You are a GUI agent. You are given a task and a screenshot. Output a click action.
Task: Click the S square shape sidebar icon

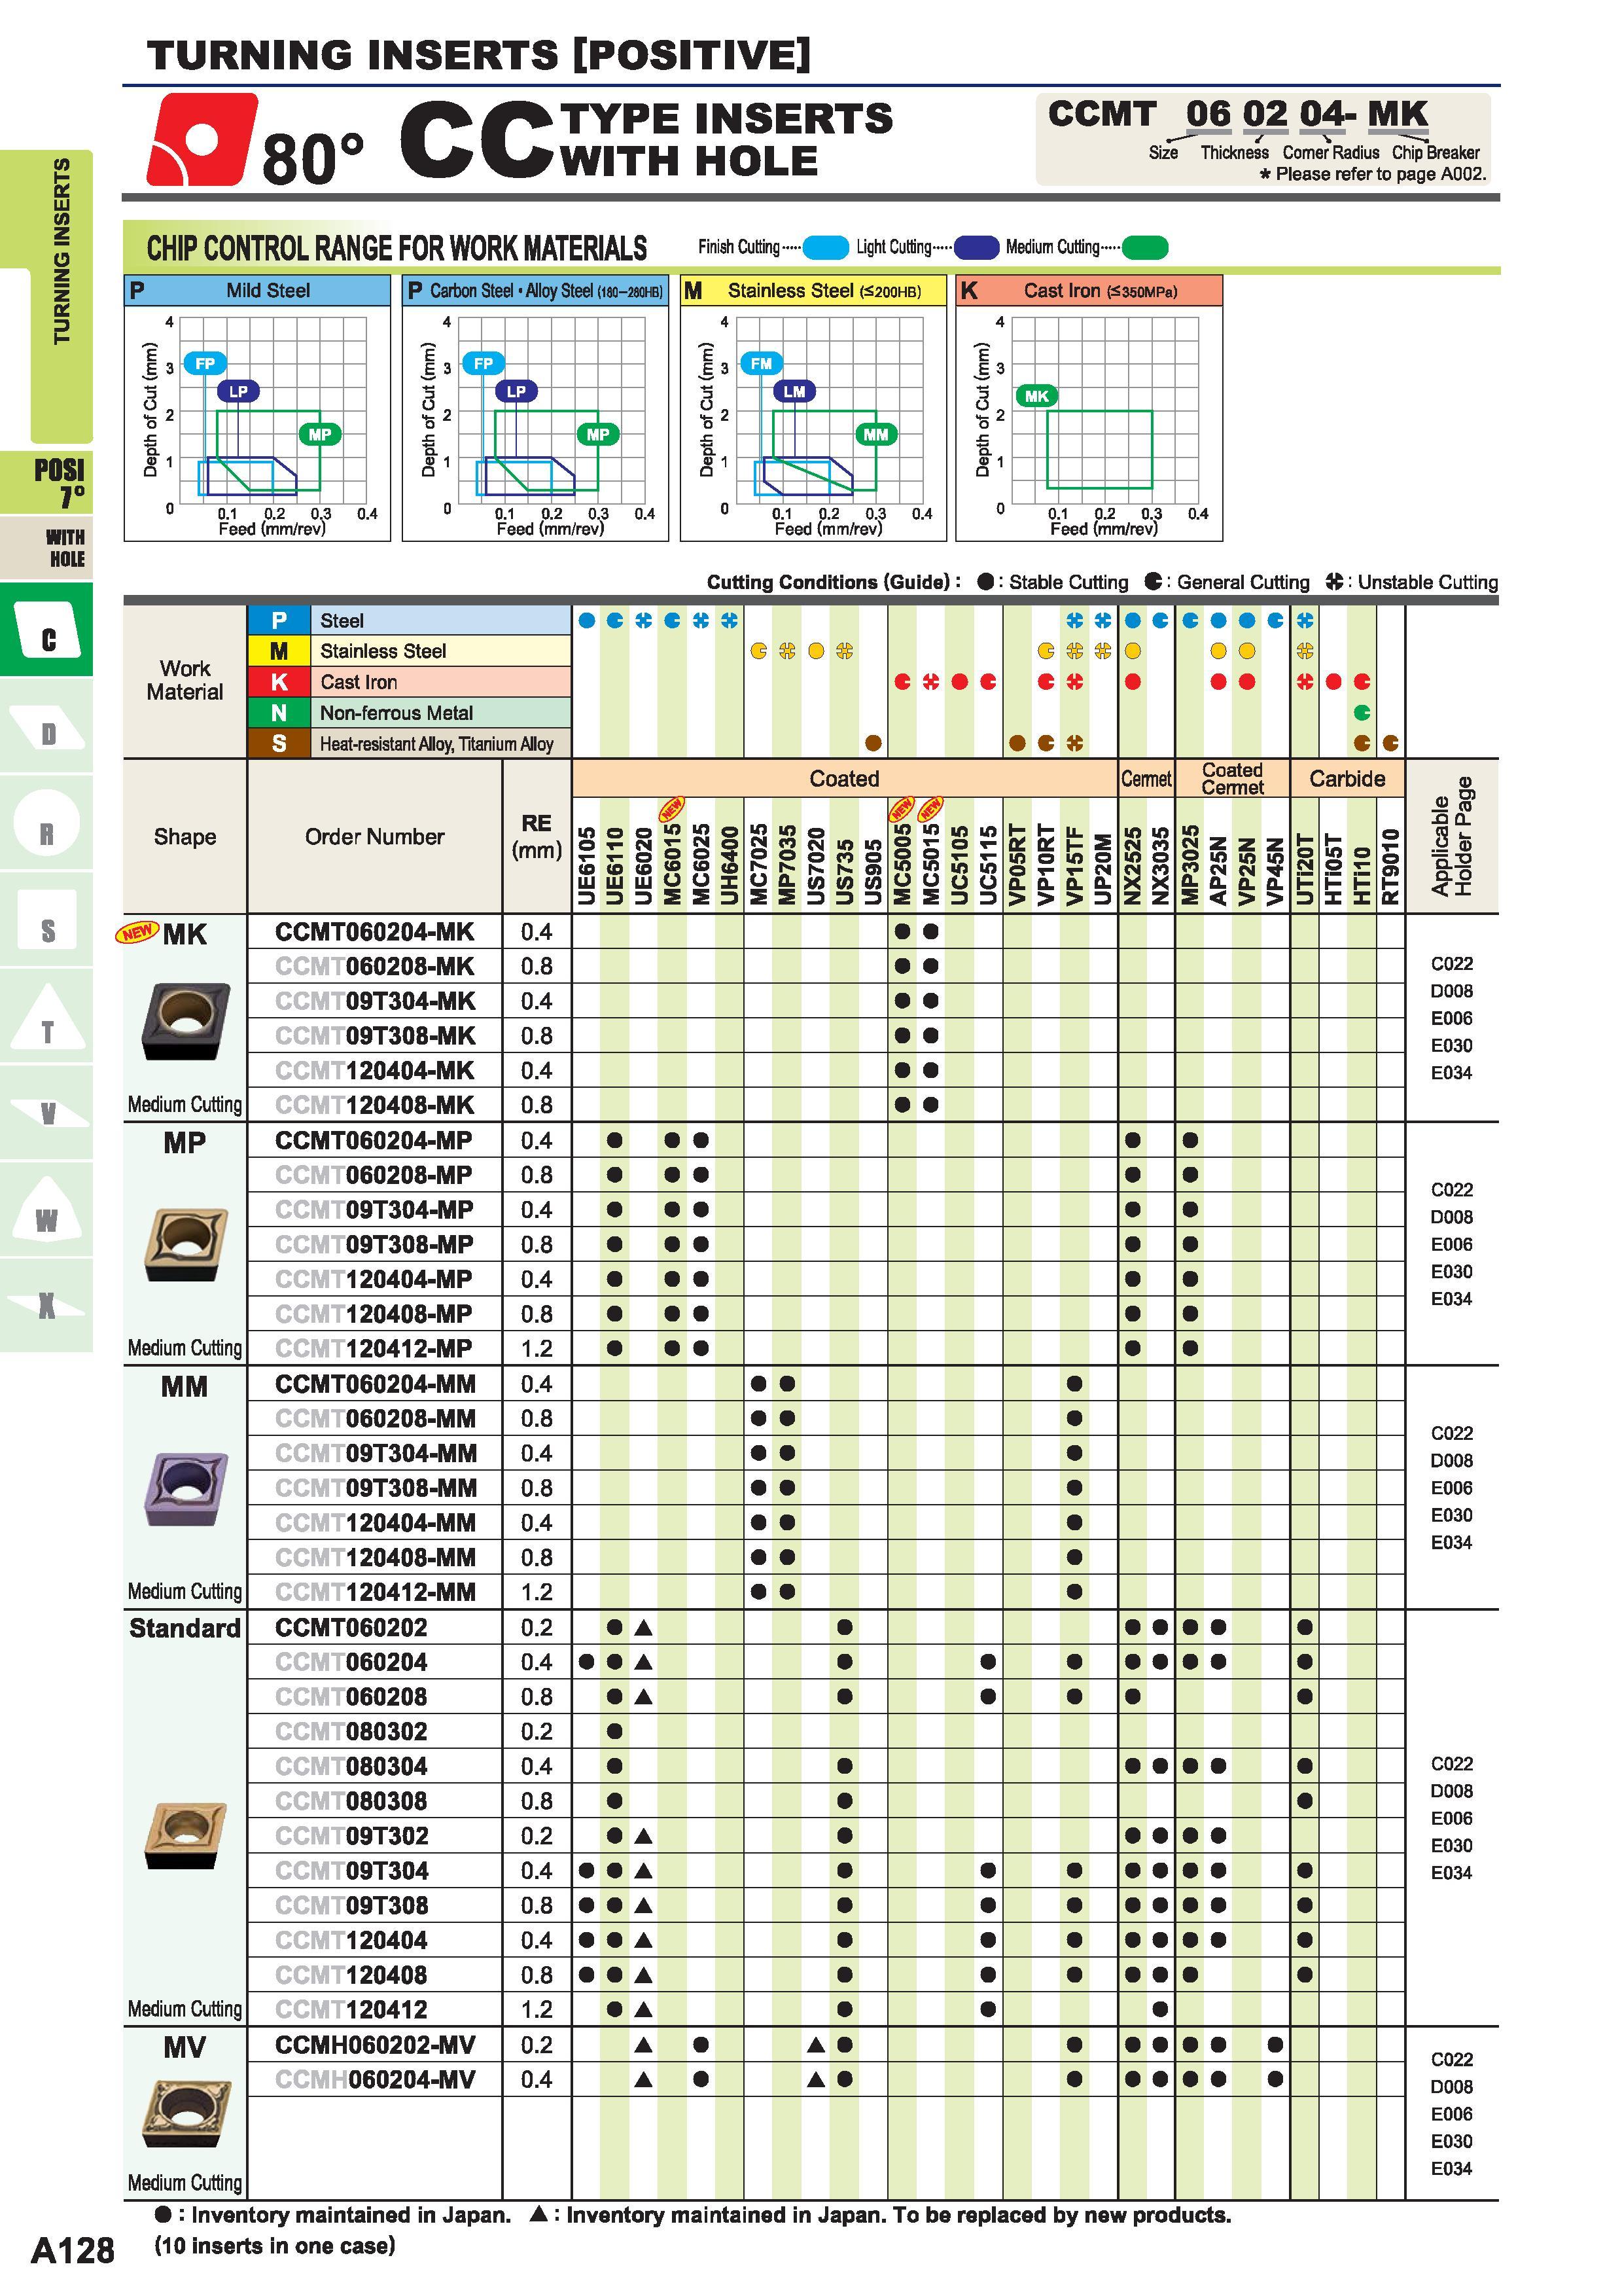[47, 920]
